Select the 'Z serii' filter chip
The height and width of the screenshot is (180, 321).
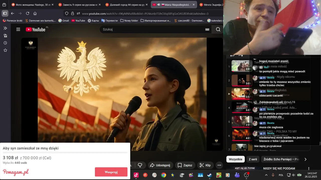click(x=253, y=159)
